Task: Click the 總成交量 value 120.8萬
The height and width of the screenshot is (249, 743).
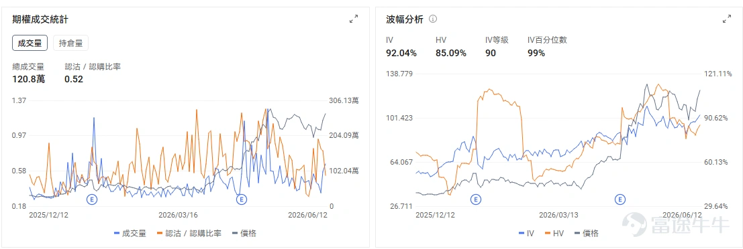Action: (28, 79)
